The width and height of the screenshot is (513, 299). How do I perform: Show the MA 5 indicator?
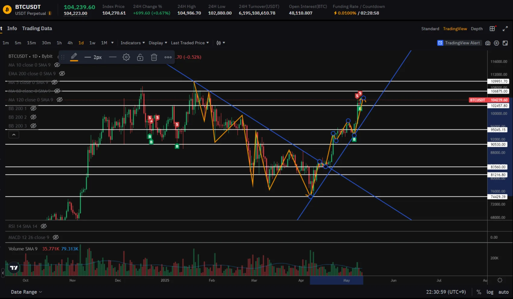point(55,82)
